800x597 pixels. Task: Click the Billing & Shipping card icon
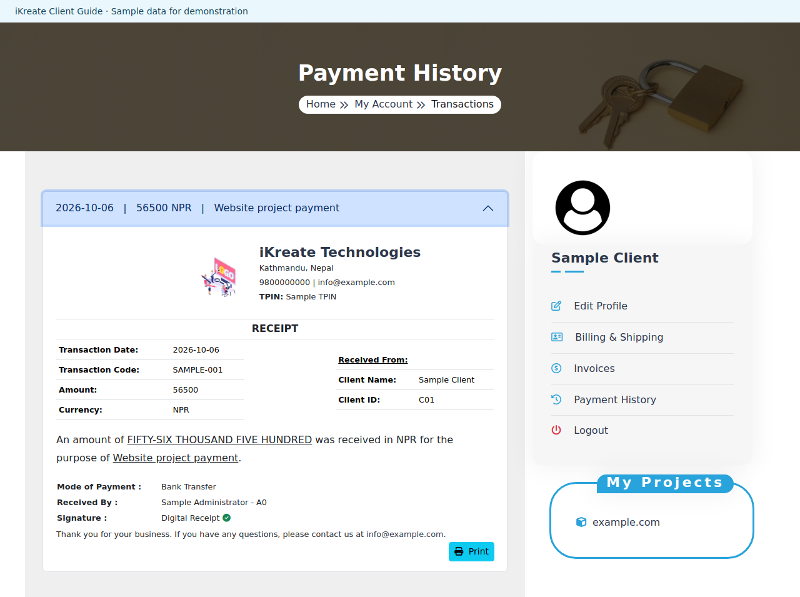[557, 337]
